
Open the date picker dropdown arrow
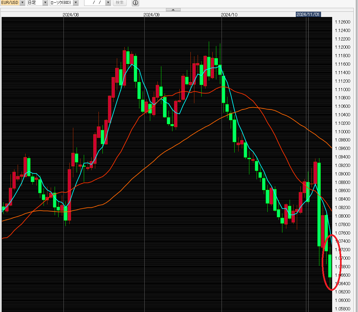pos(108,3)
